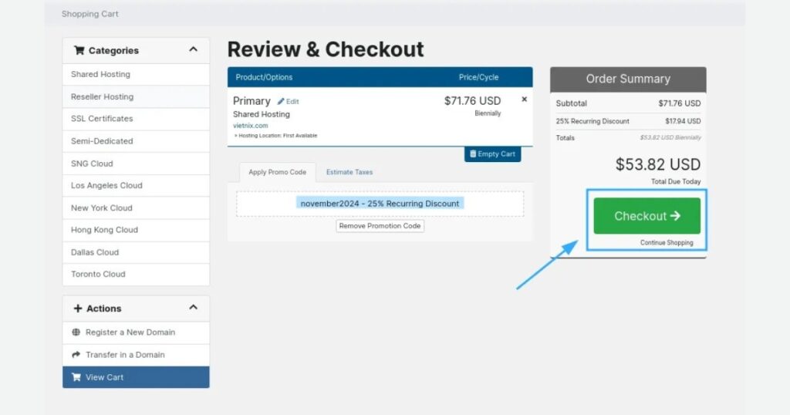Switch to the Estimate Taxes tab
This screenshot has height=415, width=790.
click(349, 172)
